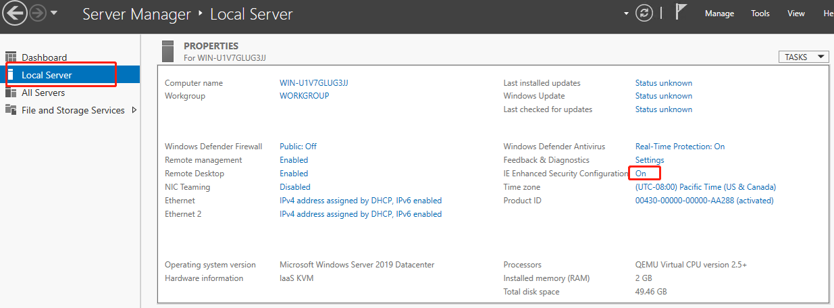834x308 pixels.
Task: Click the WORKGROUP link
Action: click(x=305, y=96)
